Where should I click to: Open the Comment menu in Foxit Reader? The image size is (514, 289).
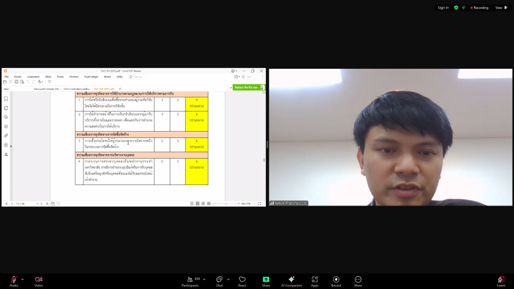click(33, 76)
